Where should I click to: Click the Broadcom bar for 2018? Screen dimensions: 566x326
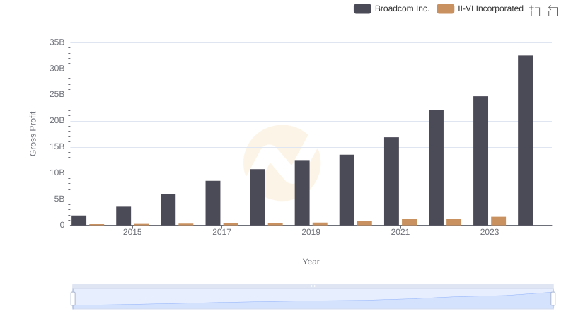click(x=258, y=197)
